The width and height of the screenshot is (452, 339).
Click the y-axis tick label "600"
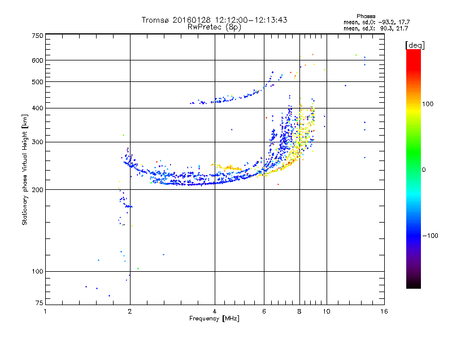pyautogui.click(x=37, y=60)
